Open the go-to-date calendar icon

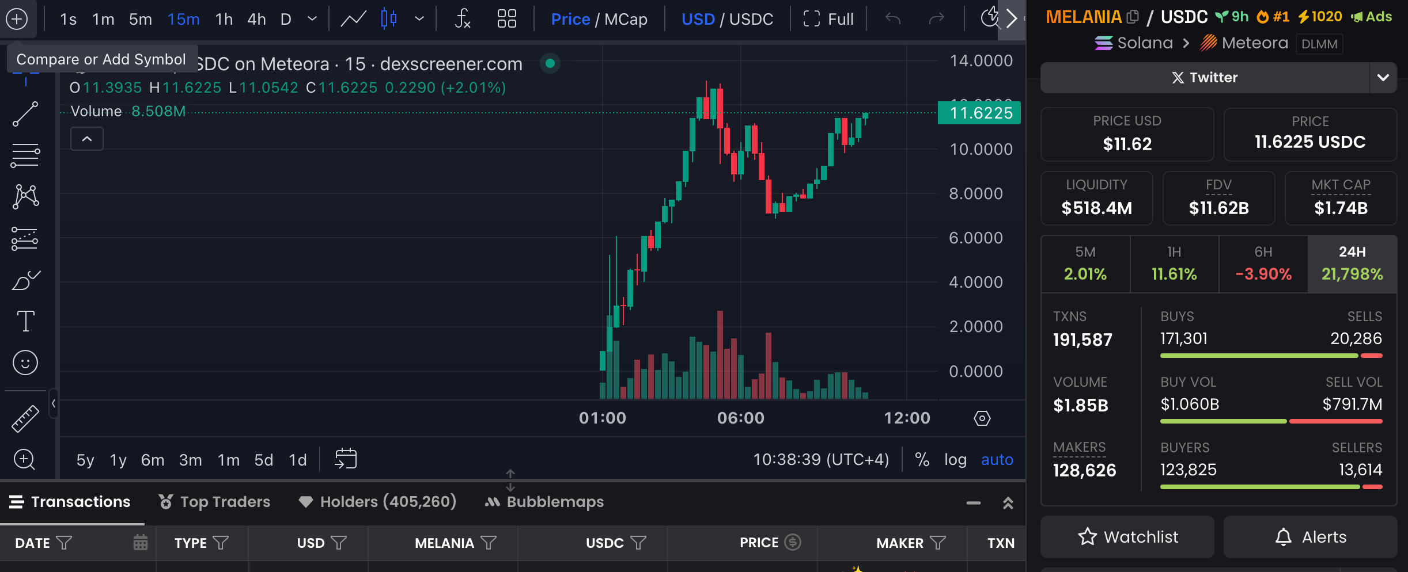[x=346, y=459]
